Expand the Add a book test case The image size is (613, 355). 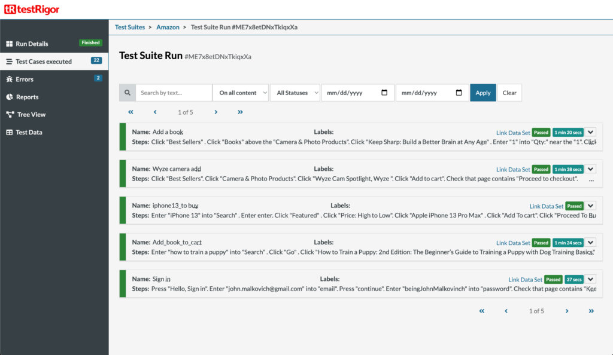590,132
